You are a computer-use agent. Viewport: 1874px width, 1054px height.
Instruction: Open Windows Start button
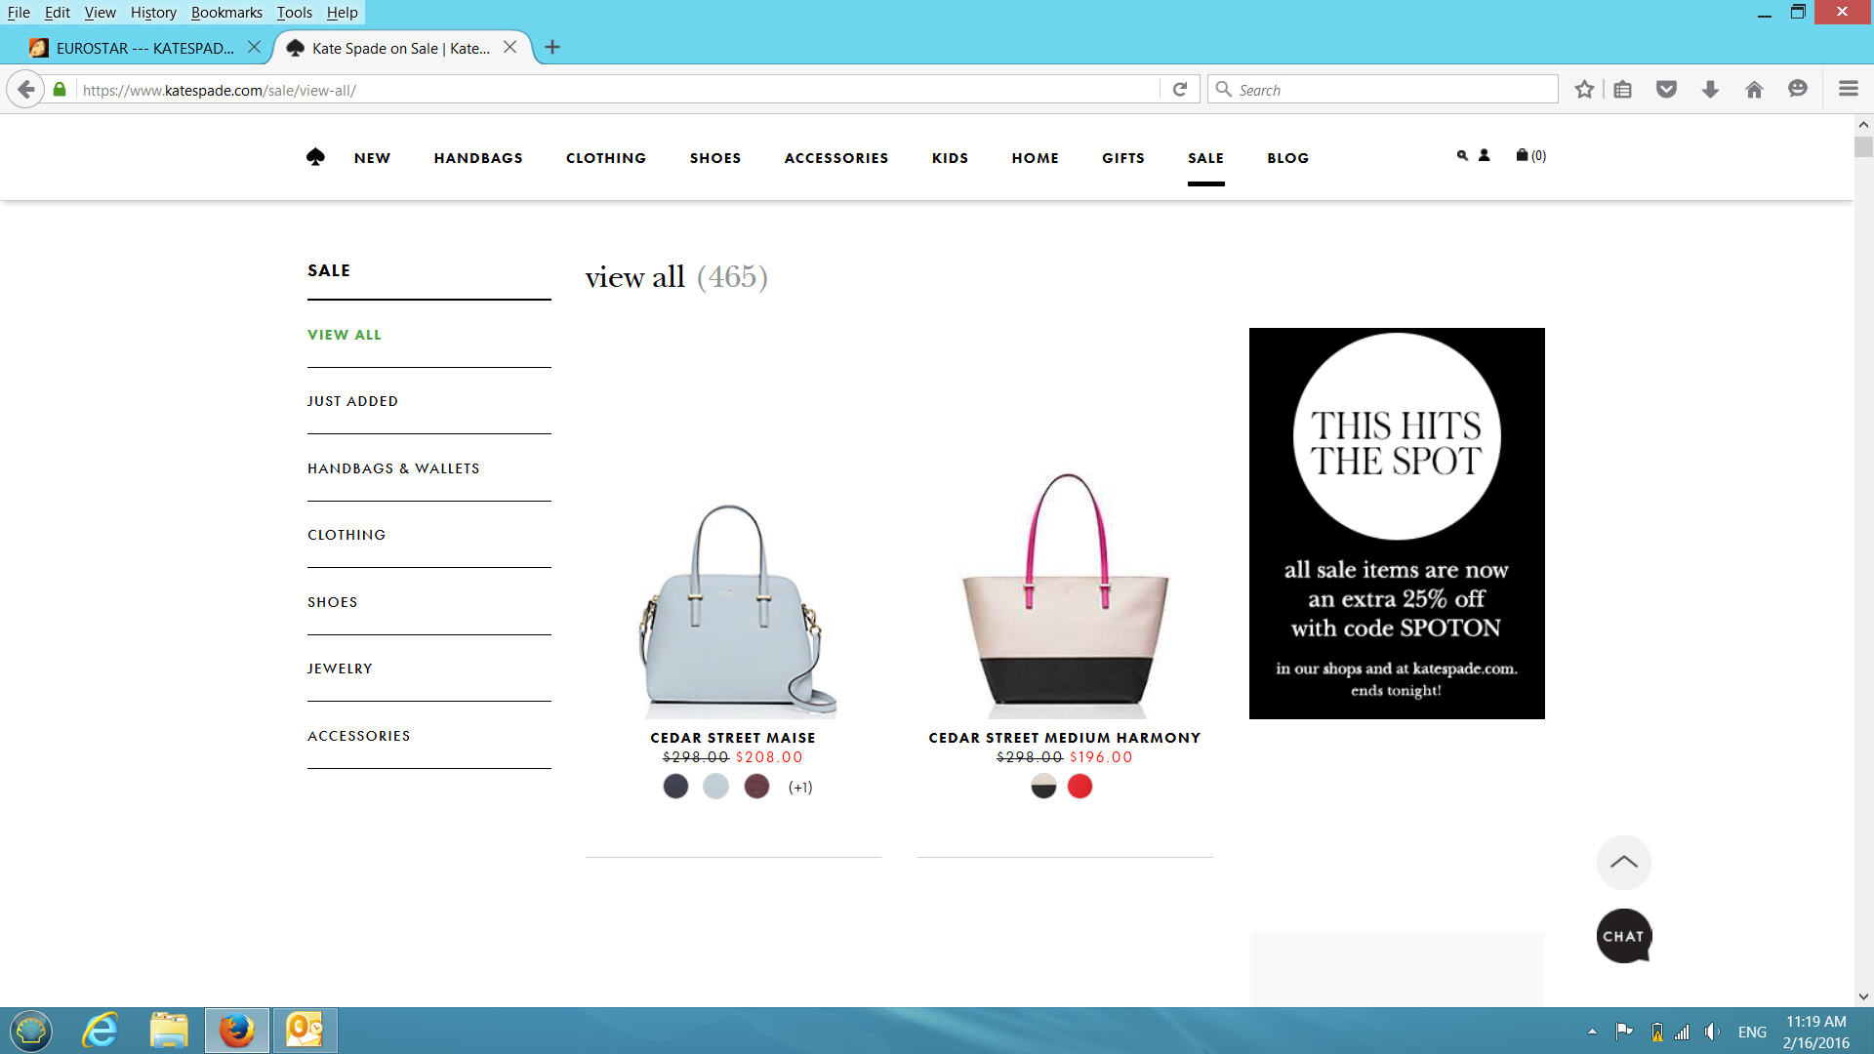pyautogui.click(x=31, y=1030)
